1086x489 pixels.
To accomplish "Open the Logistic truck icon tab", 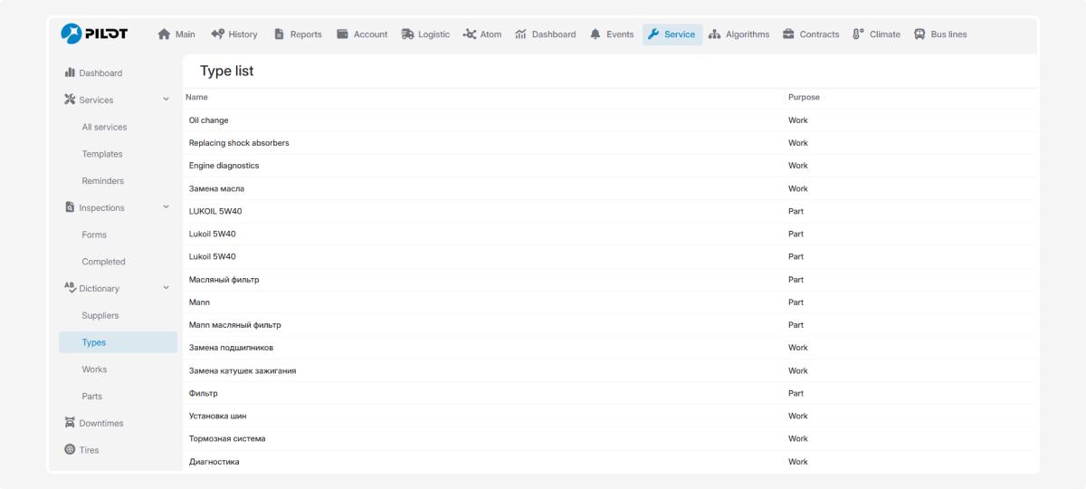I will 408,34.
